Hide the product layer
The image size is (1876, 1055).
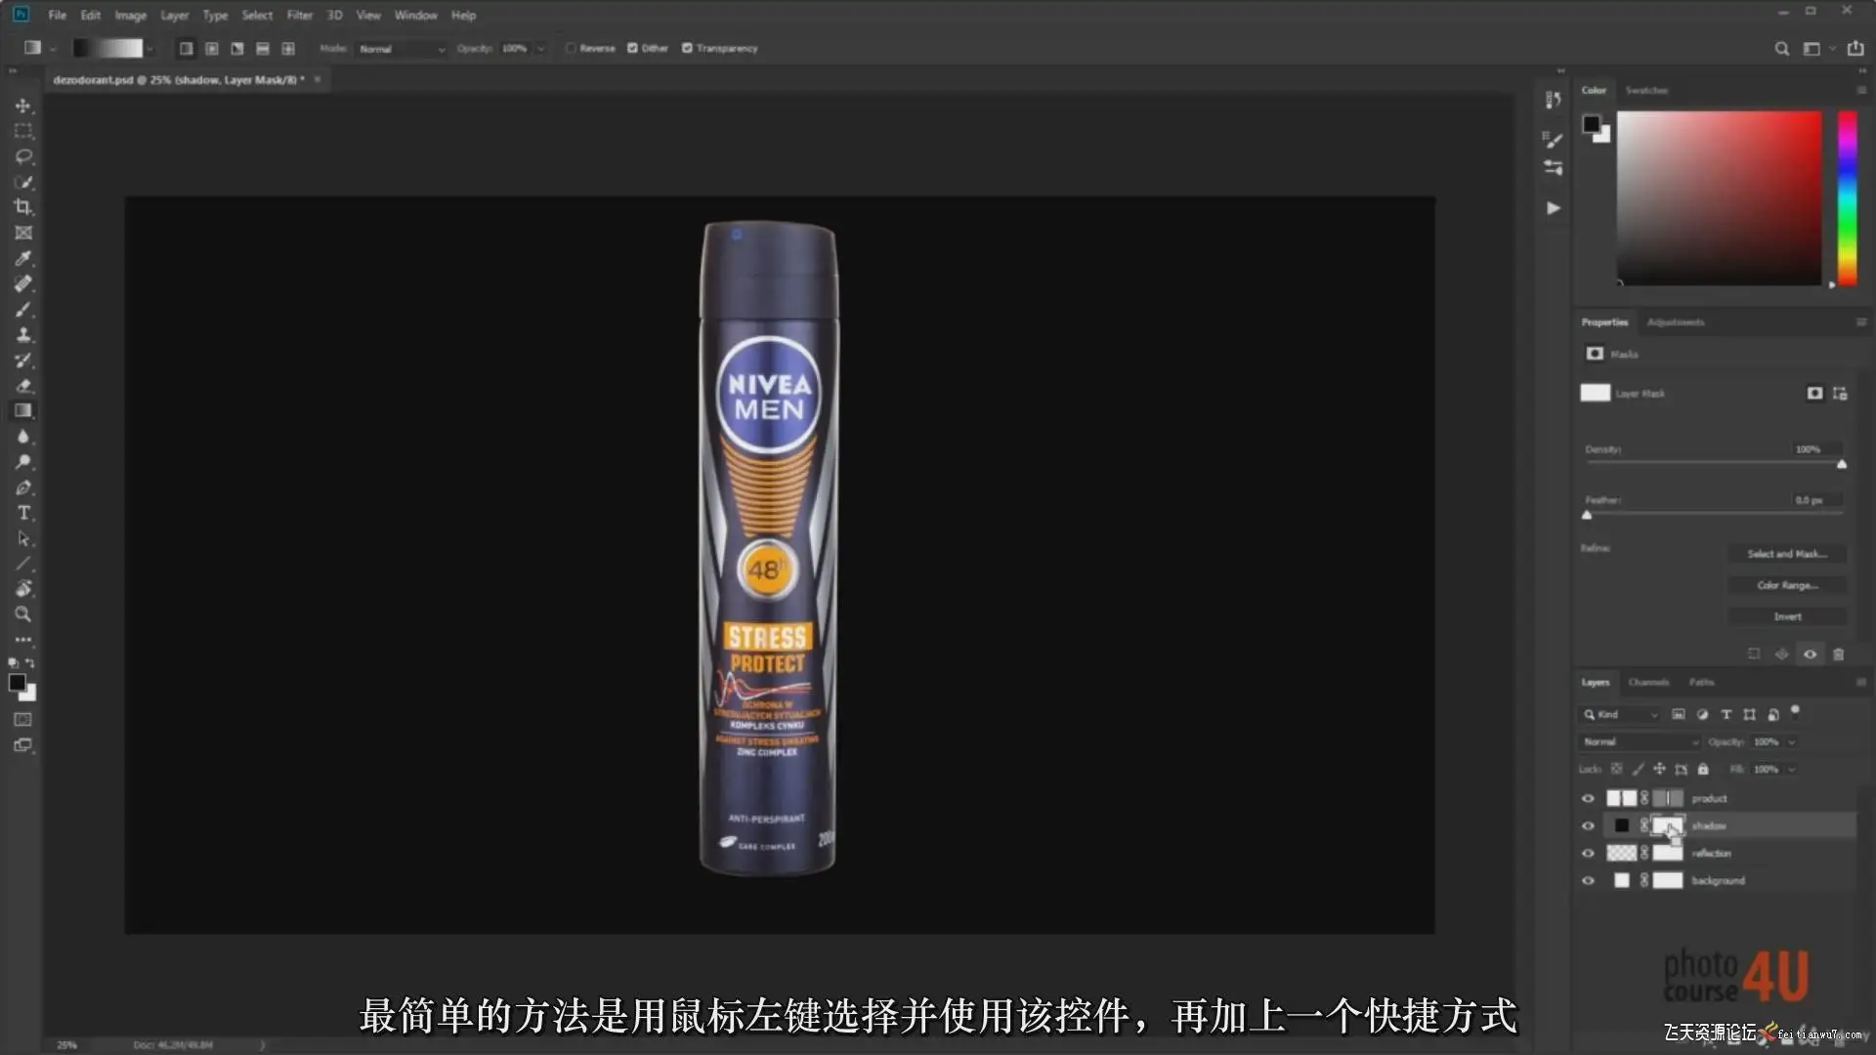point(1588,798)
